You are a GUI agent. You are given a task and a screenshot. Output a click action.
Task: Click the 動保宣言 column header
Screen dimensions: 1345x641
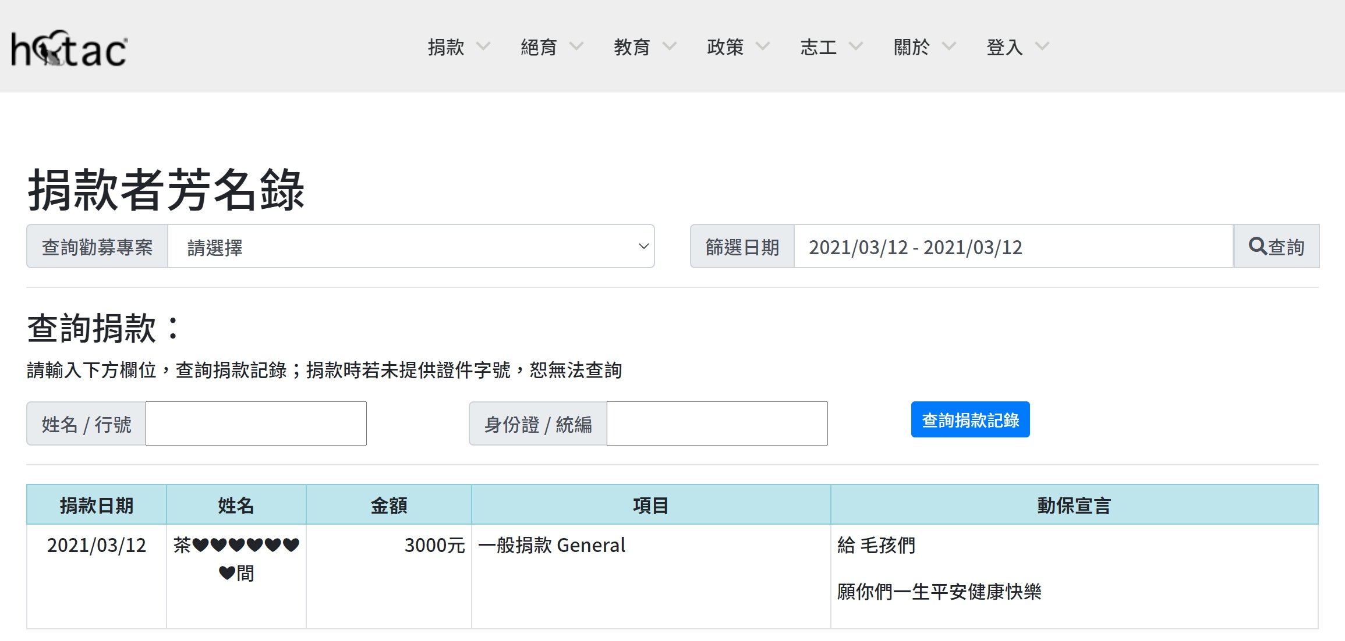[1074, 505]
